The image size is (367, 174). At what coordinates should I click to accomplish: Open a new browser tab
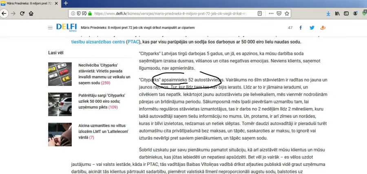66,3
